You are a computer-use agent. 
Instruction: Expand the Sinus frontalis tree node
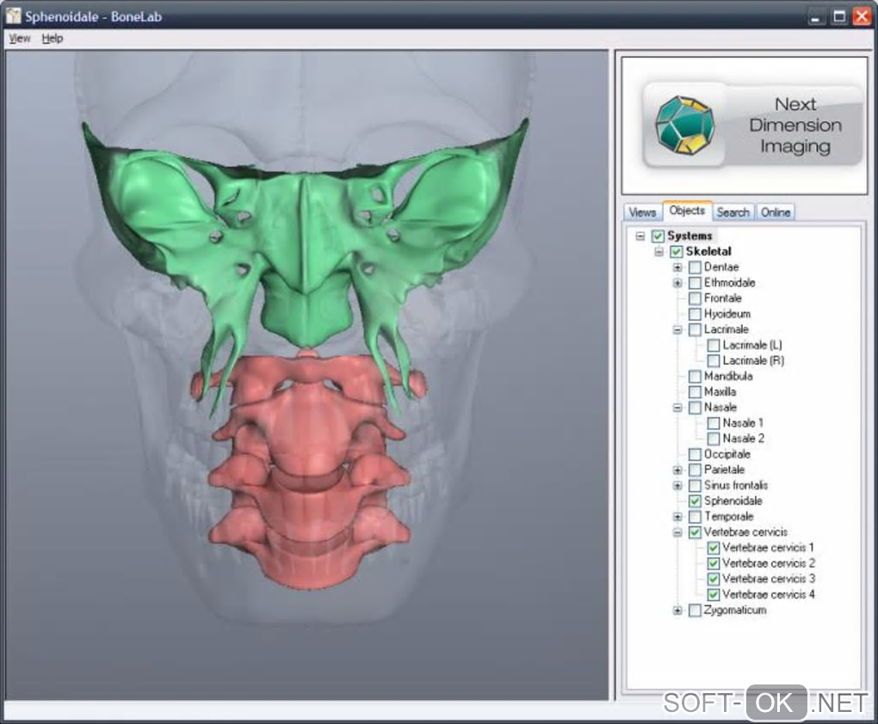pyautogui.click(x=677, y=486)
